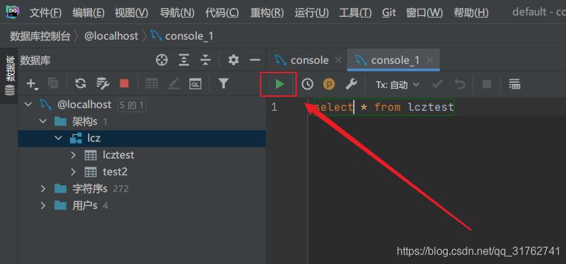This screenshot has width=566, height=264.
Task: Refresh the database tree
Action: pos(80,84)
